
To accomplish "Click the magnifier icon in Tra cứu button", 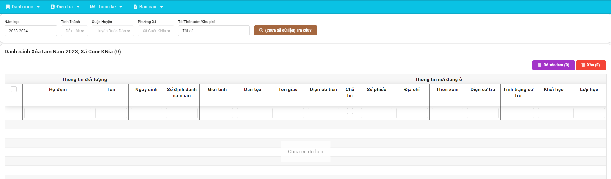I will [261, 30].
